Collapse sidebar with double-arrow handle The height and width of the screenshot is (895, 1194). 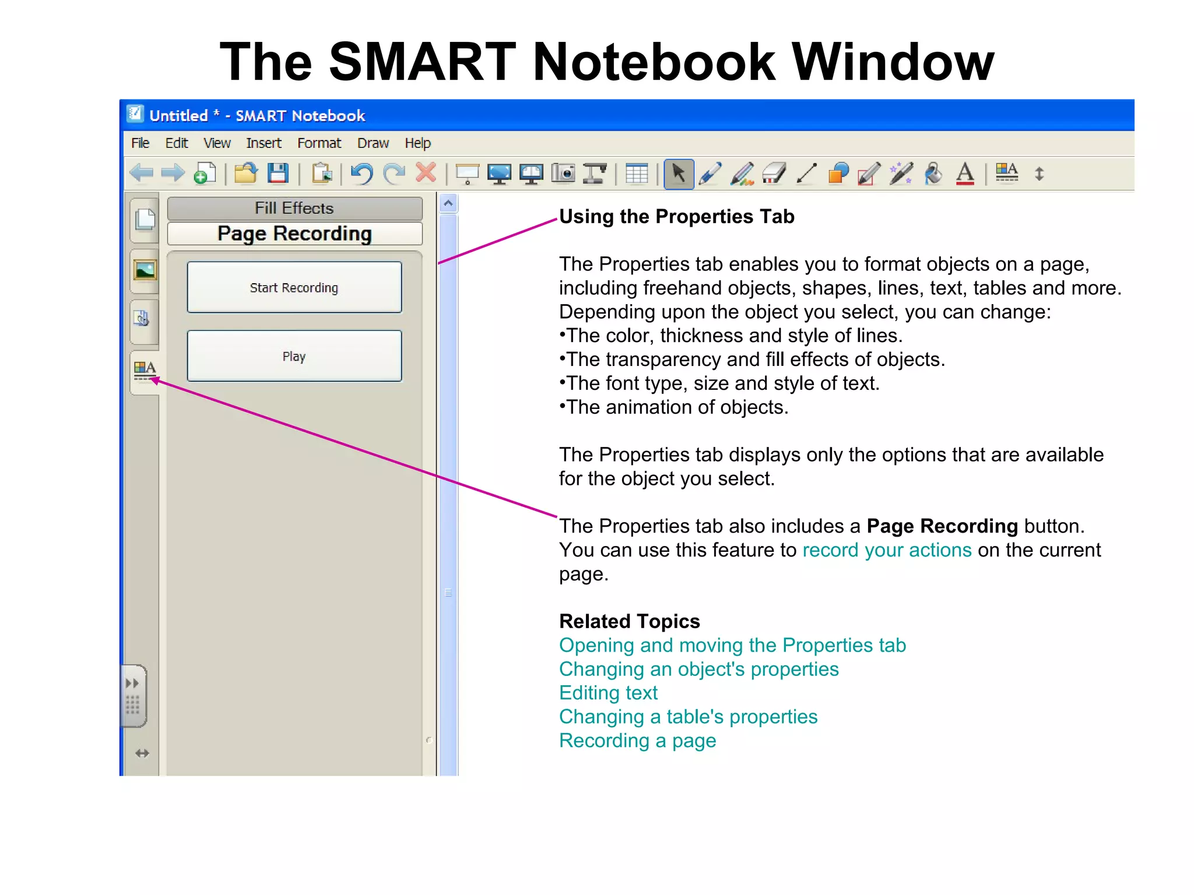[x=133, y=696]
